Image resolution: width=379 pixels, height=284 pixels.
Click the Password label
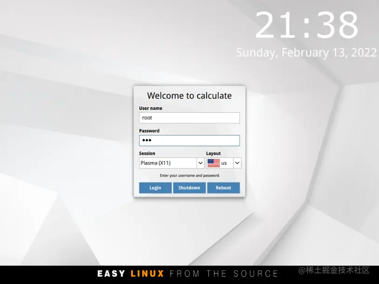149,131
